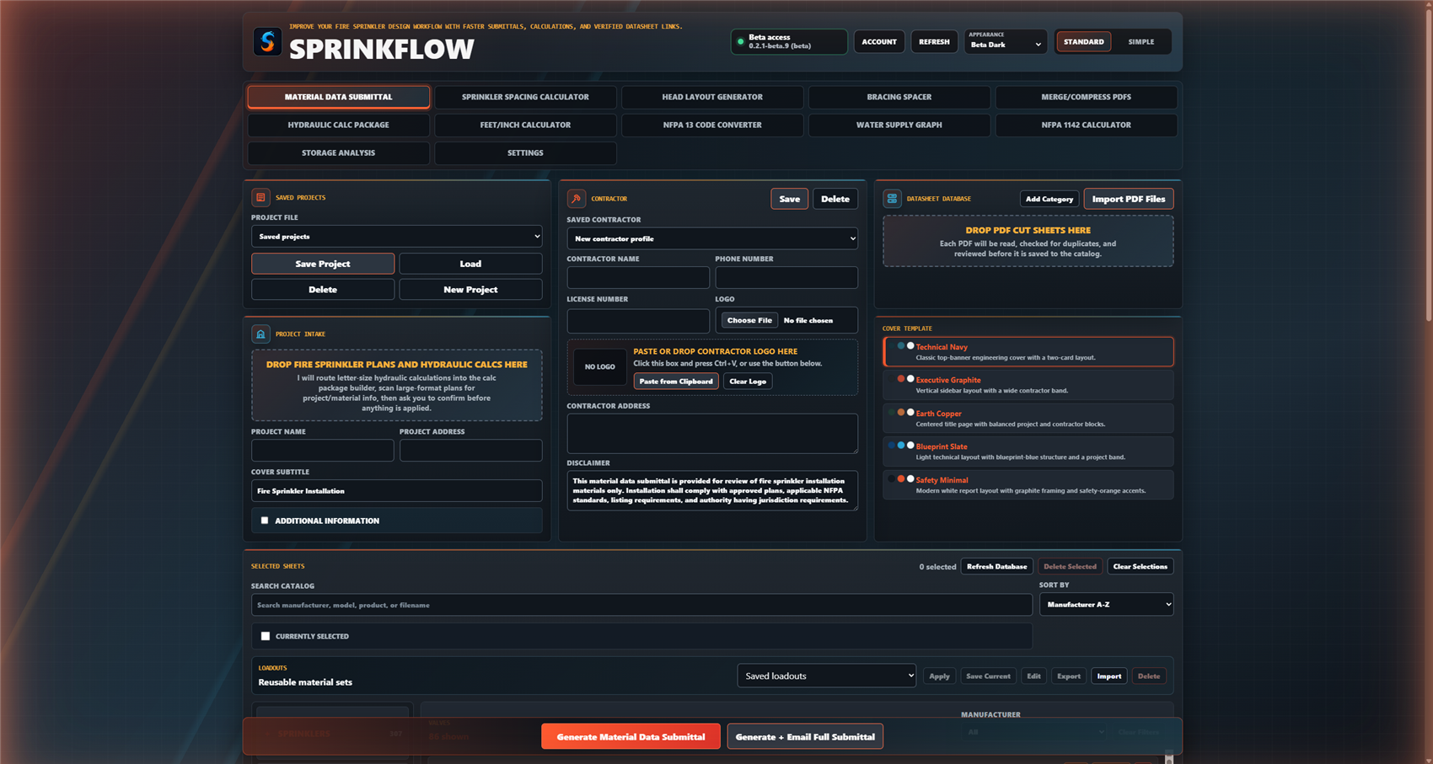Viewport: 1433px width, 764px height.
Task: Open the NFPA 13 Code Converter tab
Action: coord(712,125)
